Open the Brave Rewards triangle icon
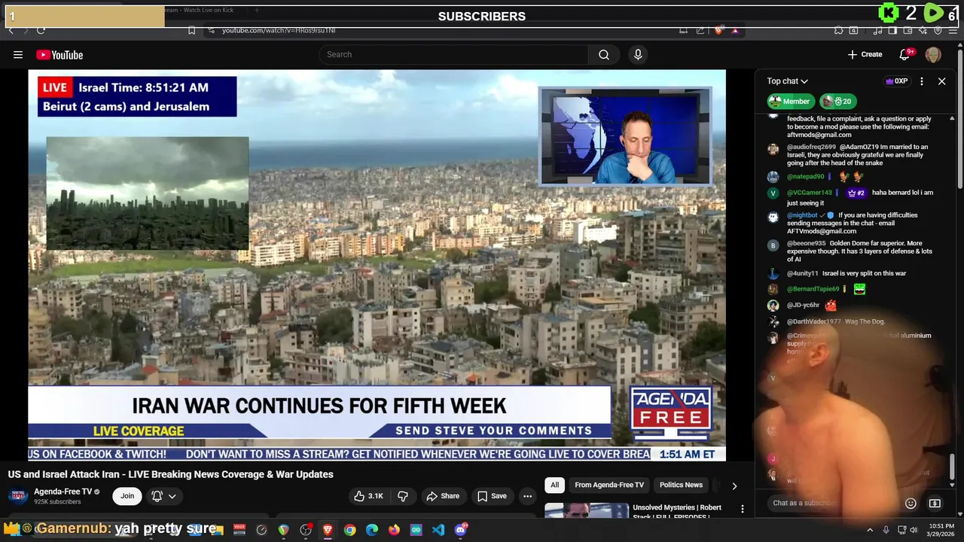The height and width of the screenshot is (542, 964). click(735, 30)
